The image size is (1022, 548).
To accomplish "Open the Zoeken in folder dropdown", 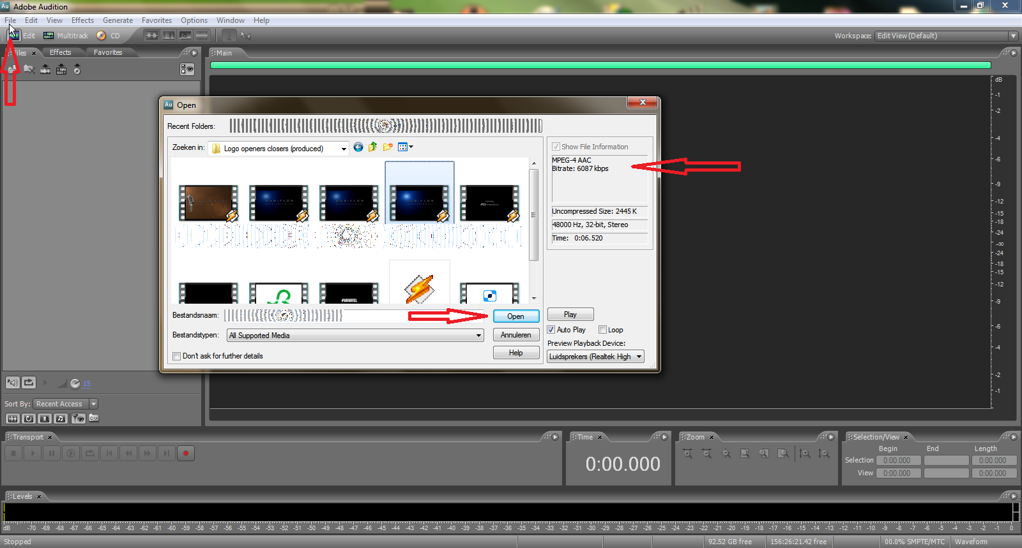I will 344,149.
